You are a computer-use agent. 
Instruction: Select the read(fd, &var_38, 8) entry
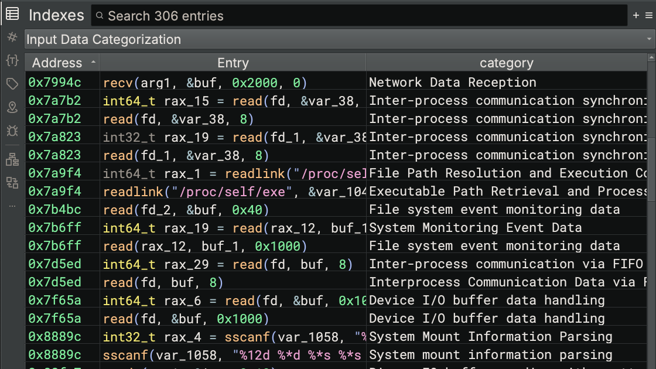click(x=178, y=119)
